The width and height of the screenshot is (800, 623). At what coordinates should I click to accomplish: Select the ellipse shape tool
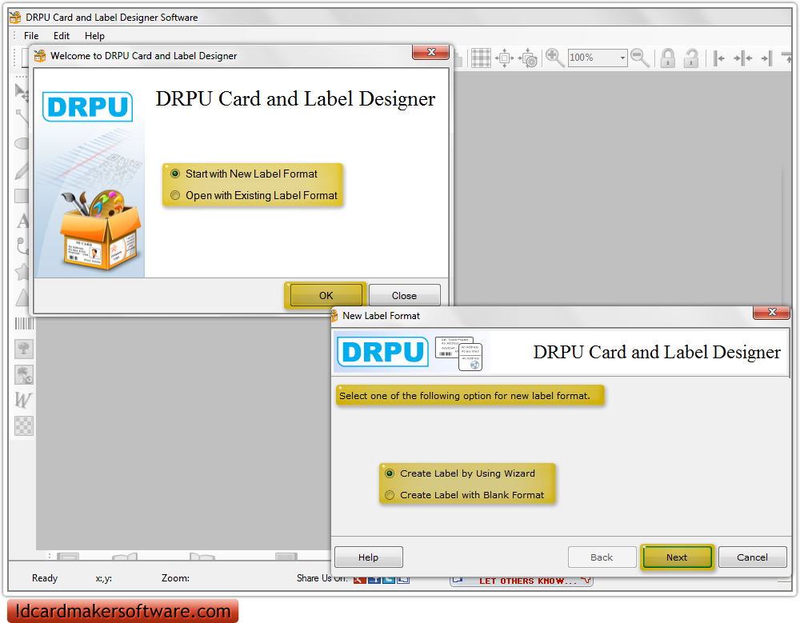[21, 143]
